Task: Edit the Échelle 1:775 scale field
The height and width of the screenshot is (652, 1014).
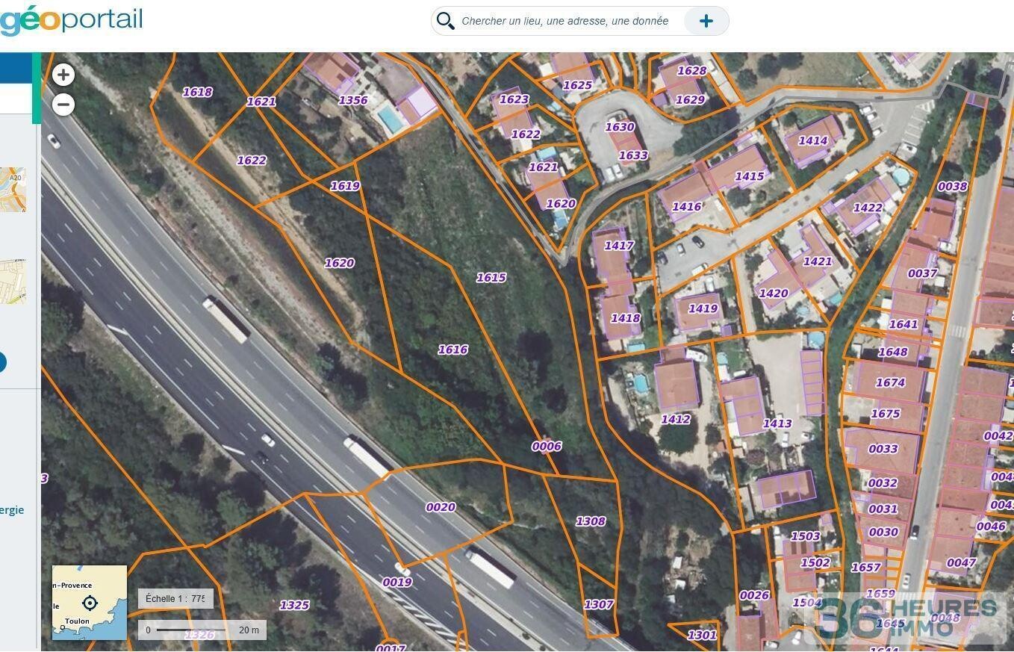Action: (x=175, y=598)
